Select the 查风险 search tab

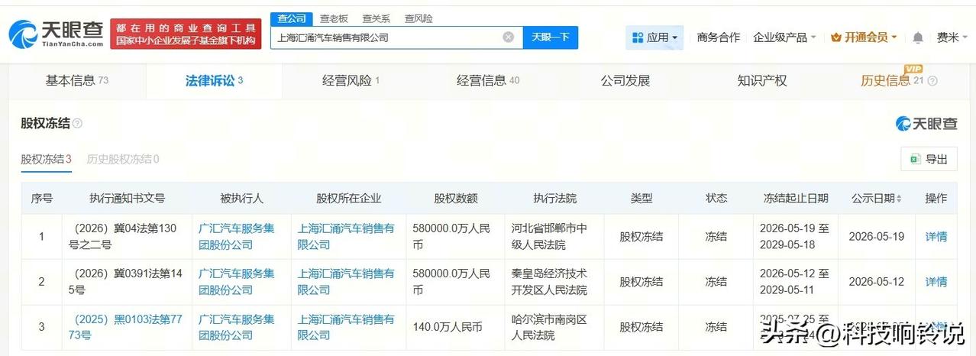(x=418, y=18)
